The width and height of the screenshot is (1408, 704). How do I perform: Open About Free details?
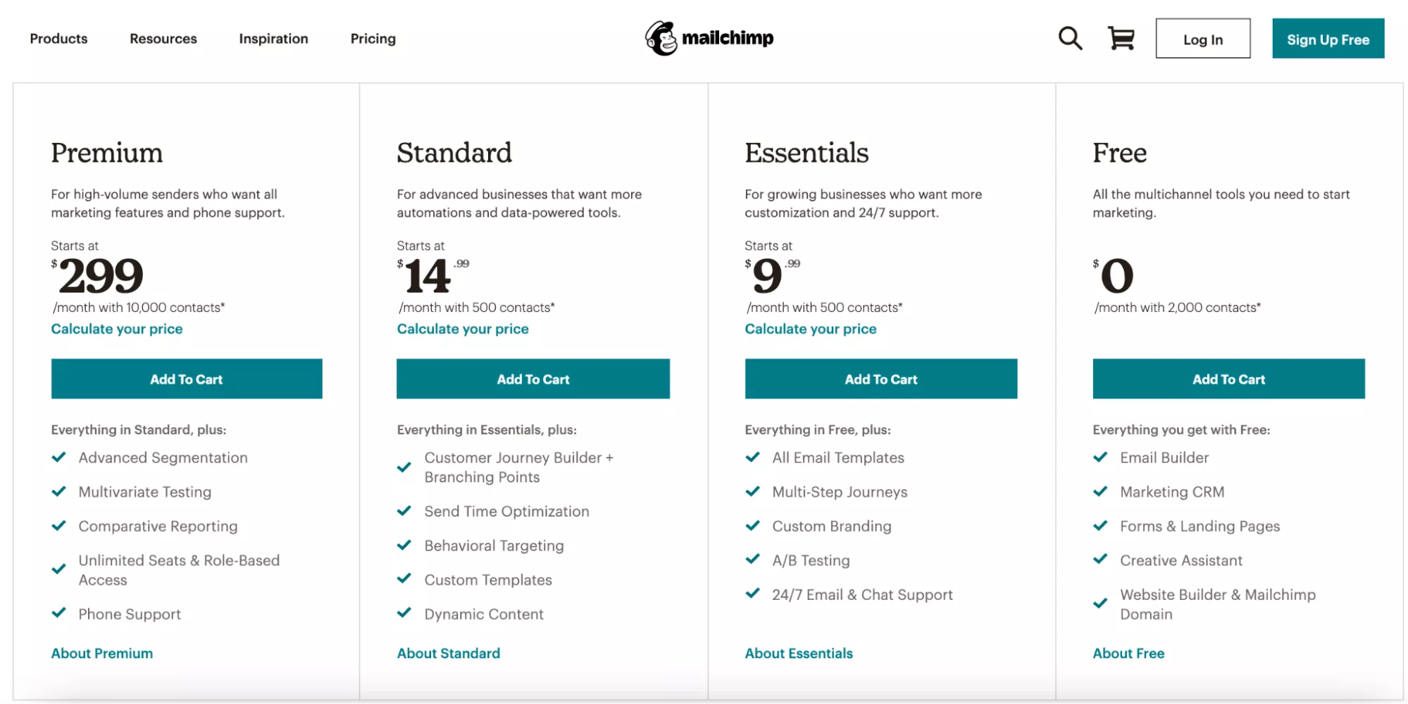coord(1128,653)
